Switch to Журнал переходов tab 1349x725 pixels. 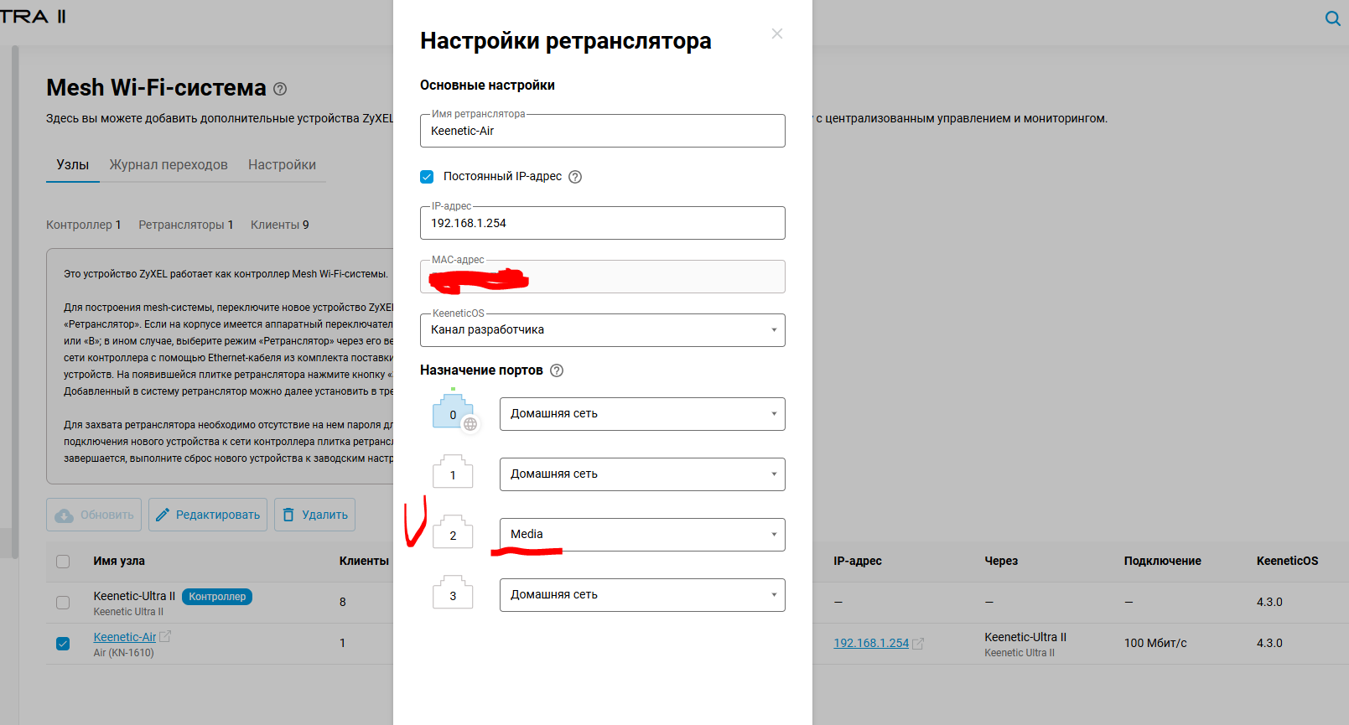[169, 165]
